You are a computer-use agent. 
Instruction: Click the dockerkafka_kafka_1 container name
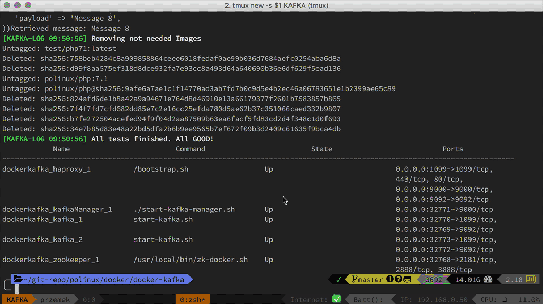pos(42,219)
